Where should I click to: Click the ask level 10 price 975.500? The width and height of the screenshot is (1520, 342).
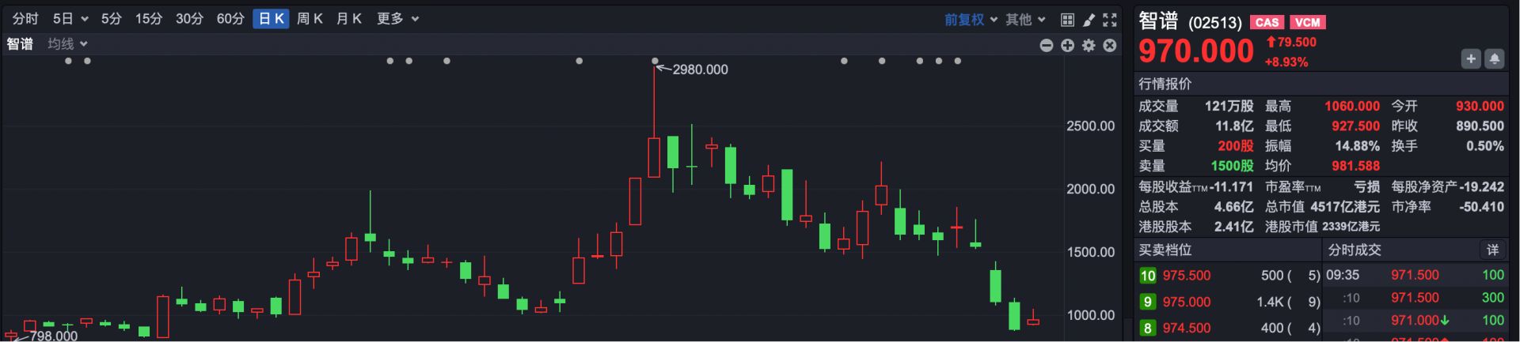point(1187,276)
